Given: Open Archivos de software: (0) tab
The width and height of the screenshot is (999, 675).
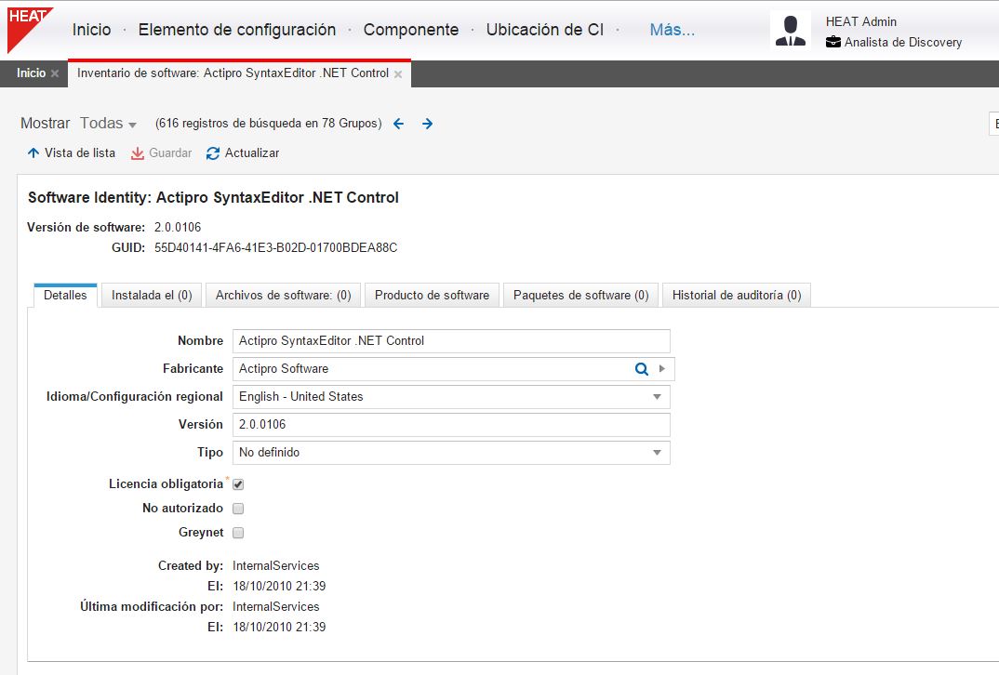Looking at the screenshot, I should click(283, 296).
